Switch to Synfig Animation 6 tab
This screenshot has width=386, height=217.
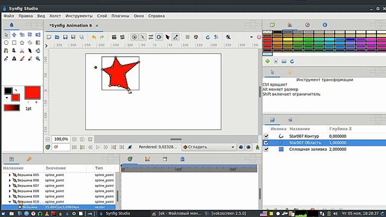71,25
